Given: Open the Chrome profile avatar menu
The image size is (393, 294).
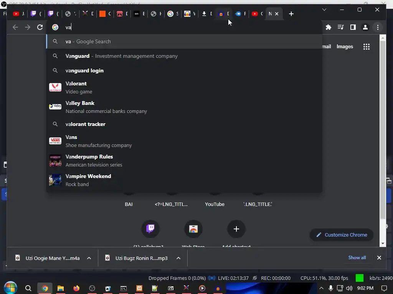Looking at the screenshot, I should [x=365, y=27].
